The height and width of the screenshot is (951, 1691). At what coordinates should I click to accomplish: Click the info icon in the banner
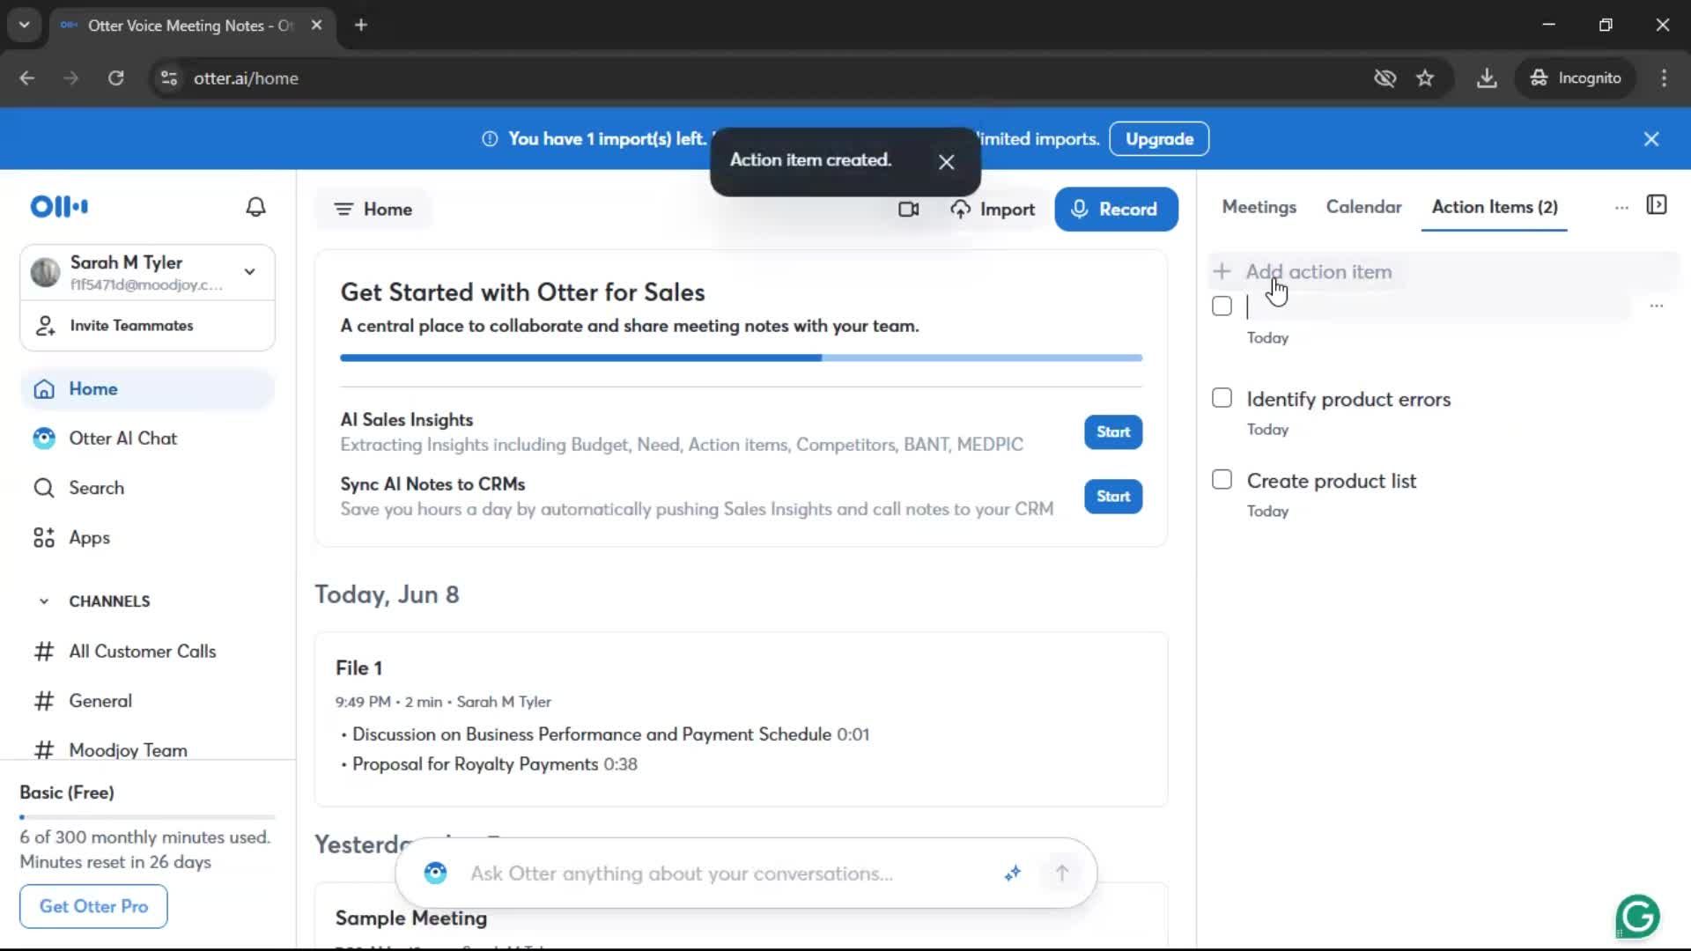[x=490, y=139]
